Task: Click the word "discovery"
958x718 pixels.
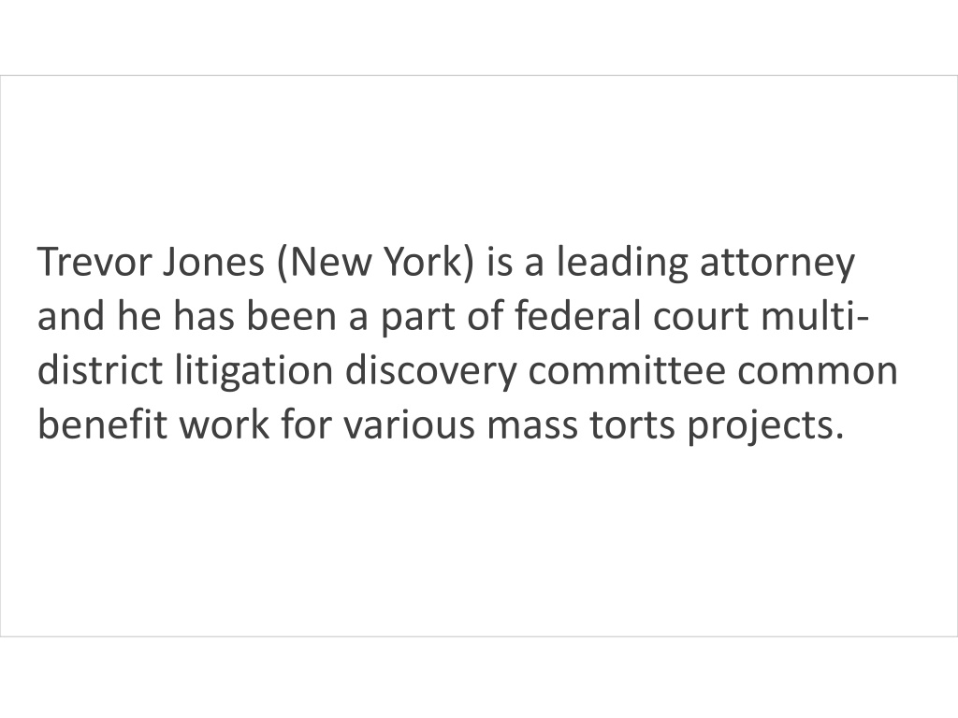Action: 430,373
